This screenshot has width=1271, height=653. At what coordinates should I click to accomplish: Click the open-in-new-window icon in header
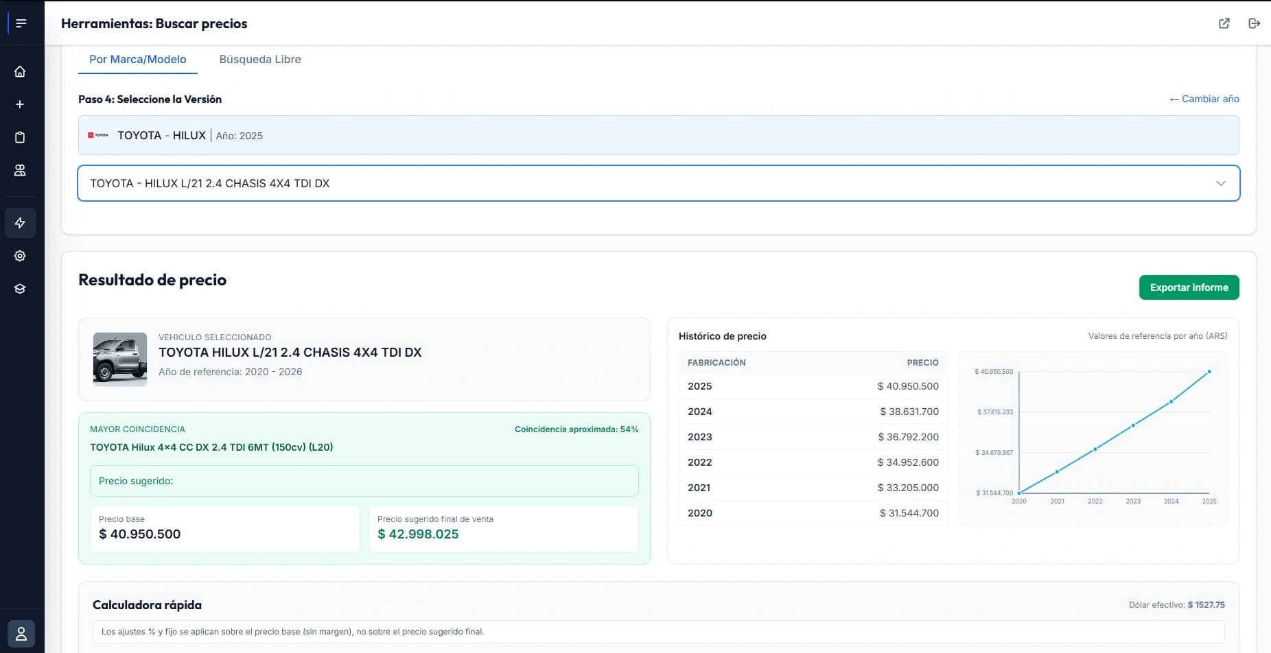(x=1224, y=23)
